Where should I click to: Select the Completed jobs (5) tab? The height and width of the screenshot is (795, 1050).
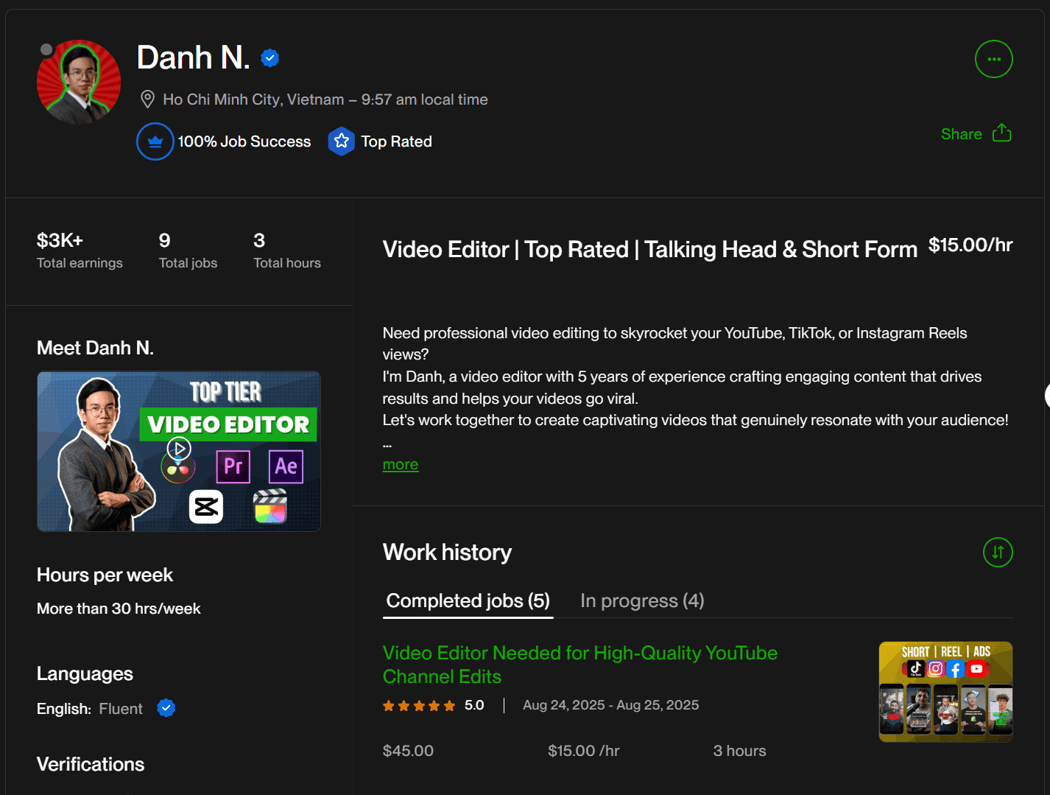coord(468,601)
